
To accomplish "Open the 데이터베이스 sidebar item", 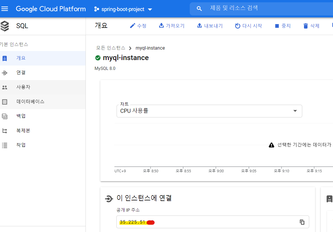I will click(x=43, y=102).
